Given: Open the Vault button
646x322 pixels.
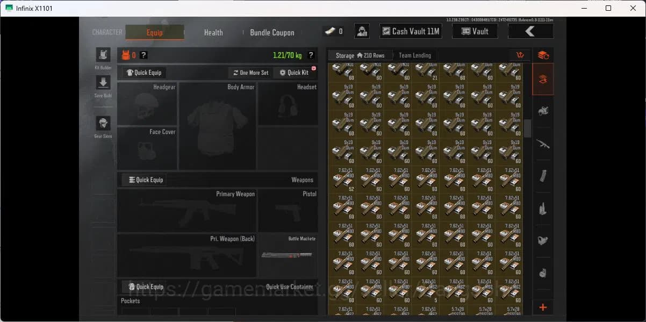Looking at the screenshot, I should [x=475, y=31].
